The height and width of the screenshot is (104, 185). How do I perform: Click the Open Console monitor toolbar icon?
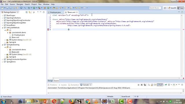point(21,8)
